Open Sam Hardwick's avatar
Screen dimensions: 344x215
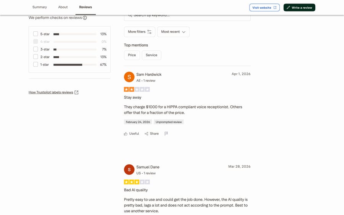pyautogui.click(x=129, y=77)
